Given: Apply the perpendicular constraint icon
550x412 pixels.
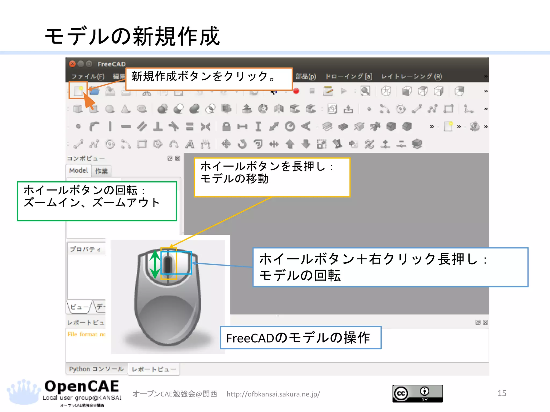Looking at the screenshot, I should (158, 126).
